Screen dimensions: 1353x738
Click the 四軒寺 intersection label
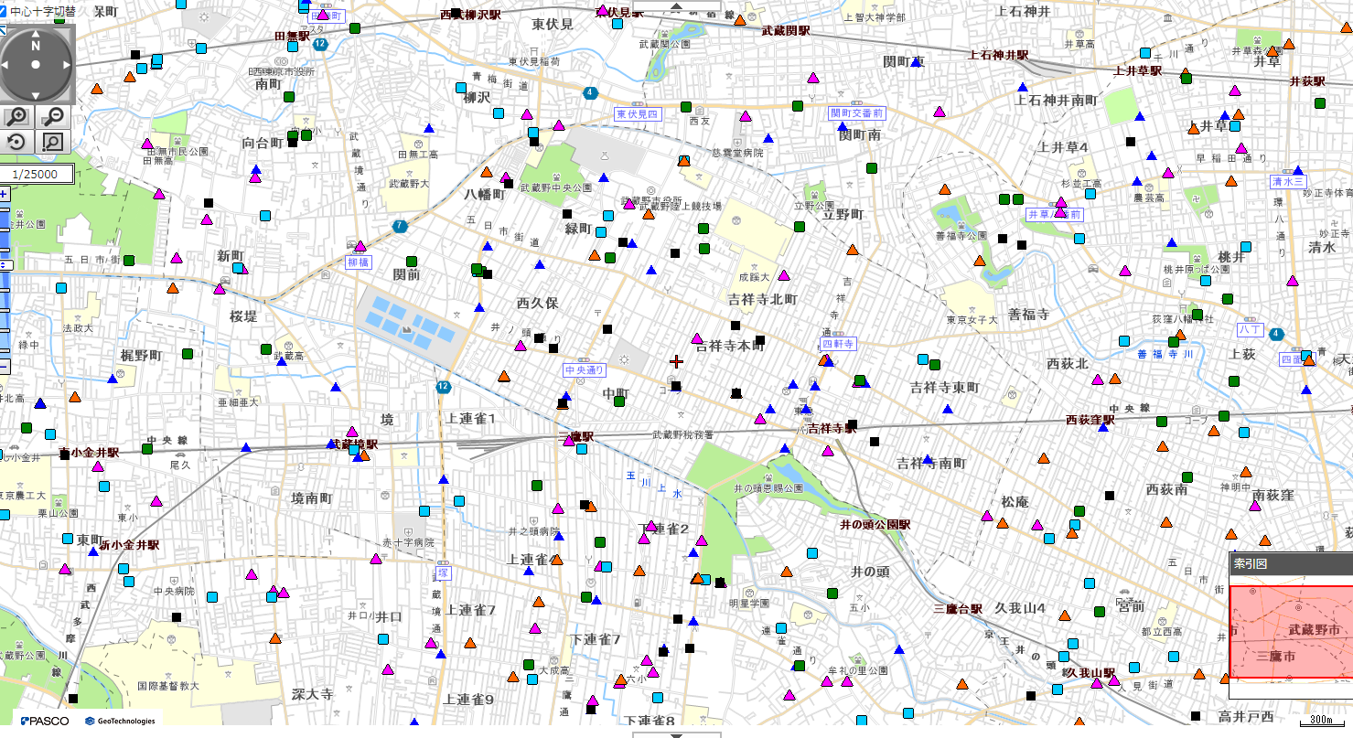point(838,344)
